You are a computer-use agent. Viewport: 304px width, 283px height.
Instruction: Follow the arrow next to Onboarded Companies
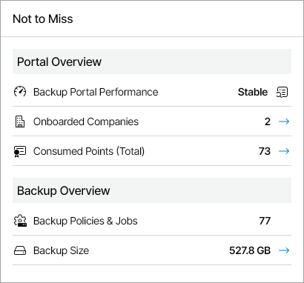coord(284,121)
